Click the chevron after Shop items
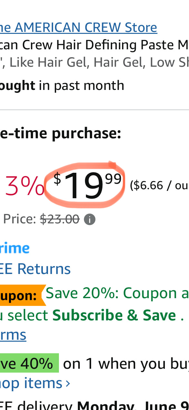 pyautogui.click(x=68, y=384)
